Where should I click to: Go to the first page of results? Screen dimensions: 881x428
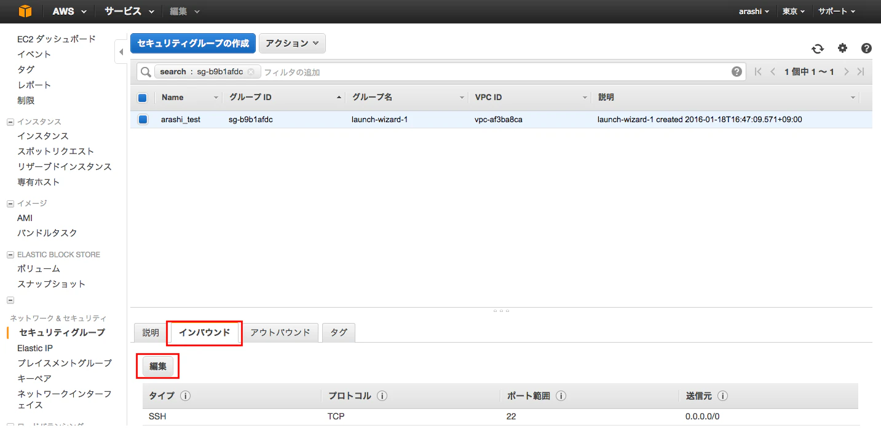pyautogui.click(x=758, y=72)
